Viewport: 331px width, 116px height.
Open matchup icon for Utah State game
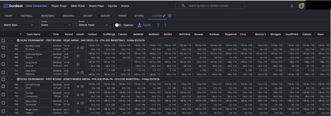tap(78, 72)
